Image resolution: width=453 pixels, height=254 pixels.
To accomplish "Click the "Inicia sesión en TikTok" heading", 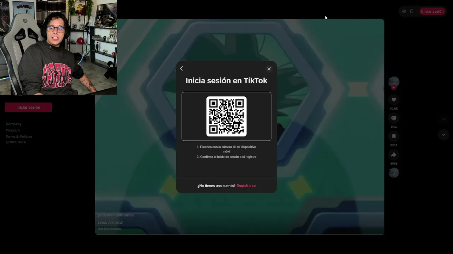I will pyautogui.click(x=226, y=80).
